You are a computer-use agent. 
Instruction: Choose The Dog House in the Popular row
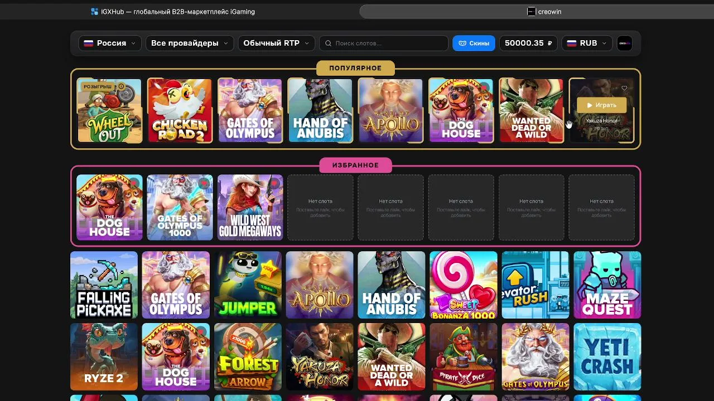(461, 110)
